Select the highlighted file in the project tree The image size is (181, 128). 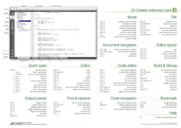pyautogui.click(x=25, y=21)
